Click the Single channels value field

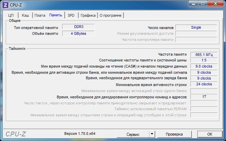(x=196, y=27)
